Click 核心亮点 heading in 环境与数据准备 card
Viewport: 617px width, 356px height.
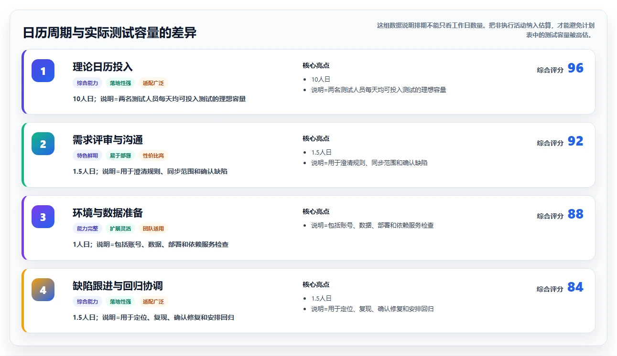316,211
